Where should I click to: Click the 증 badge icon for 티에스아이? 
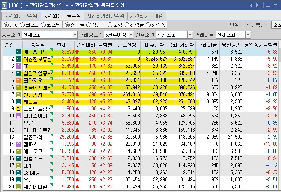click(19, 116)
